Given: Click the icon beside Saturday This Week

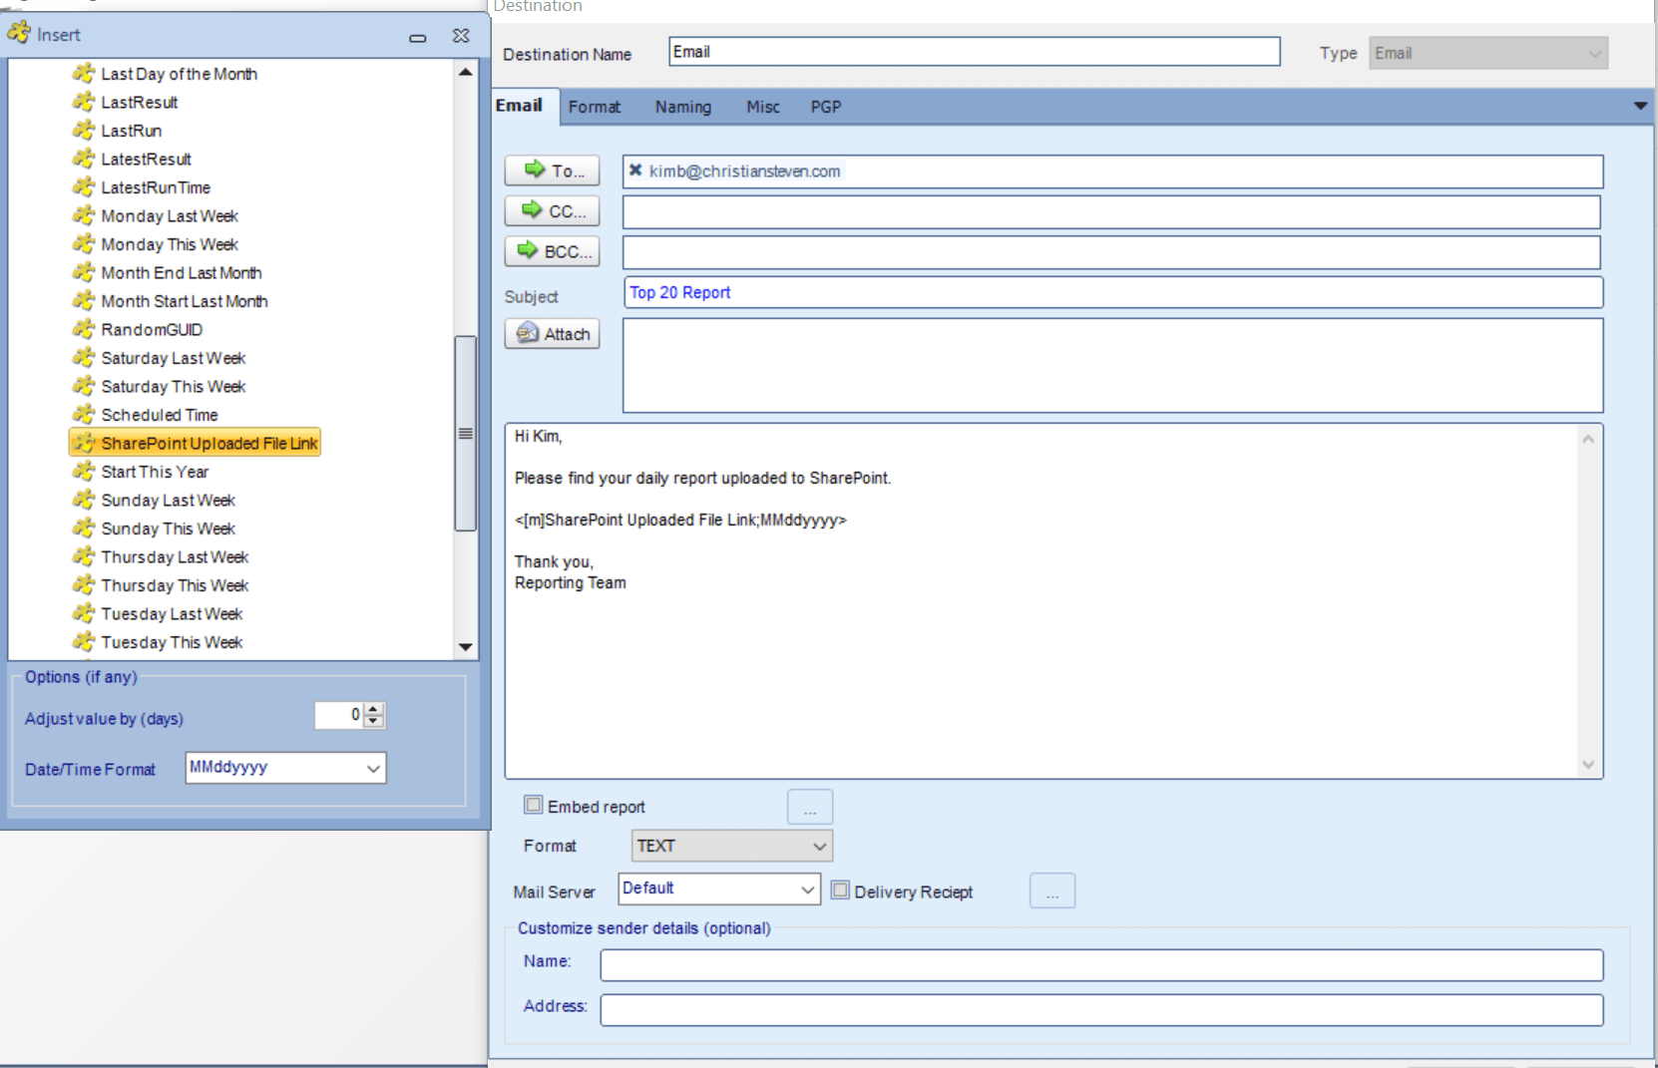Looking at the screenshot, I should click(84, 386).
